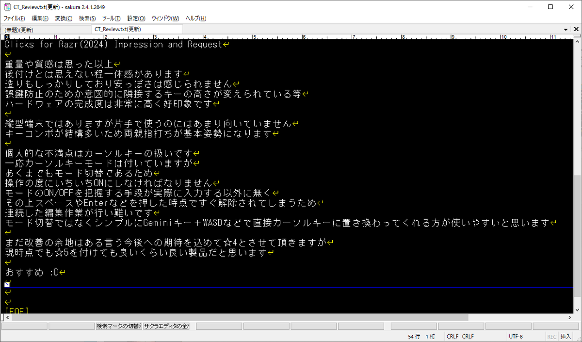Image resolution: width=582 pixels, height=342 pixels.
Task: Open the ツール(T) menu
Action: pyautogui.click(x=112, y=18)
